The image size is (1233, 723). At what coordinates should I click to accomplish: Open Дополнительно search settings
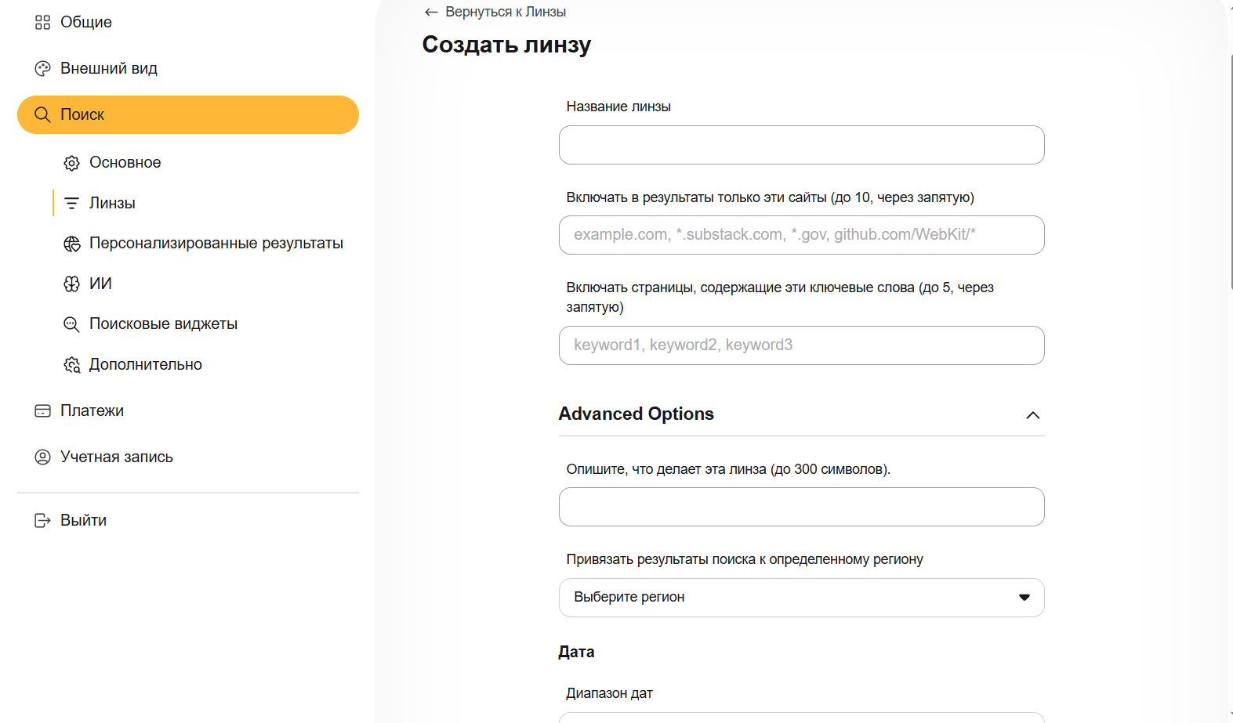(x=145, y=365)
